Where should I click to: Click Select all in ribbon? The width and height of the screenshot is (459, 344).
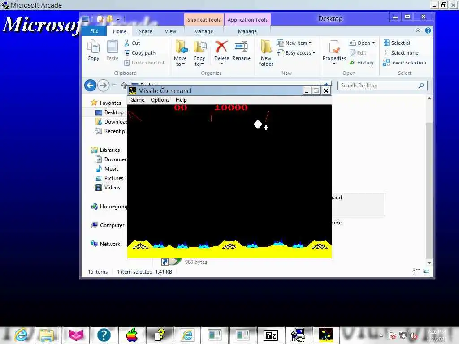(x=398, y=43)
